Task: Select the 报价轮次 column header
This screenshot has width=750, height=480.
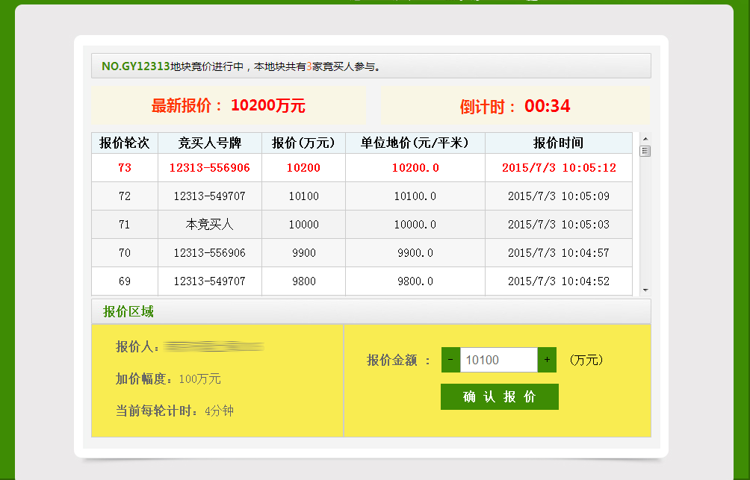Action: [x=125, y=143]
